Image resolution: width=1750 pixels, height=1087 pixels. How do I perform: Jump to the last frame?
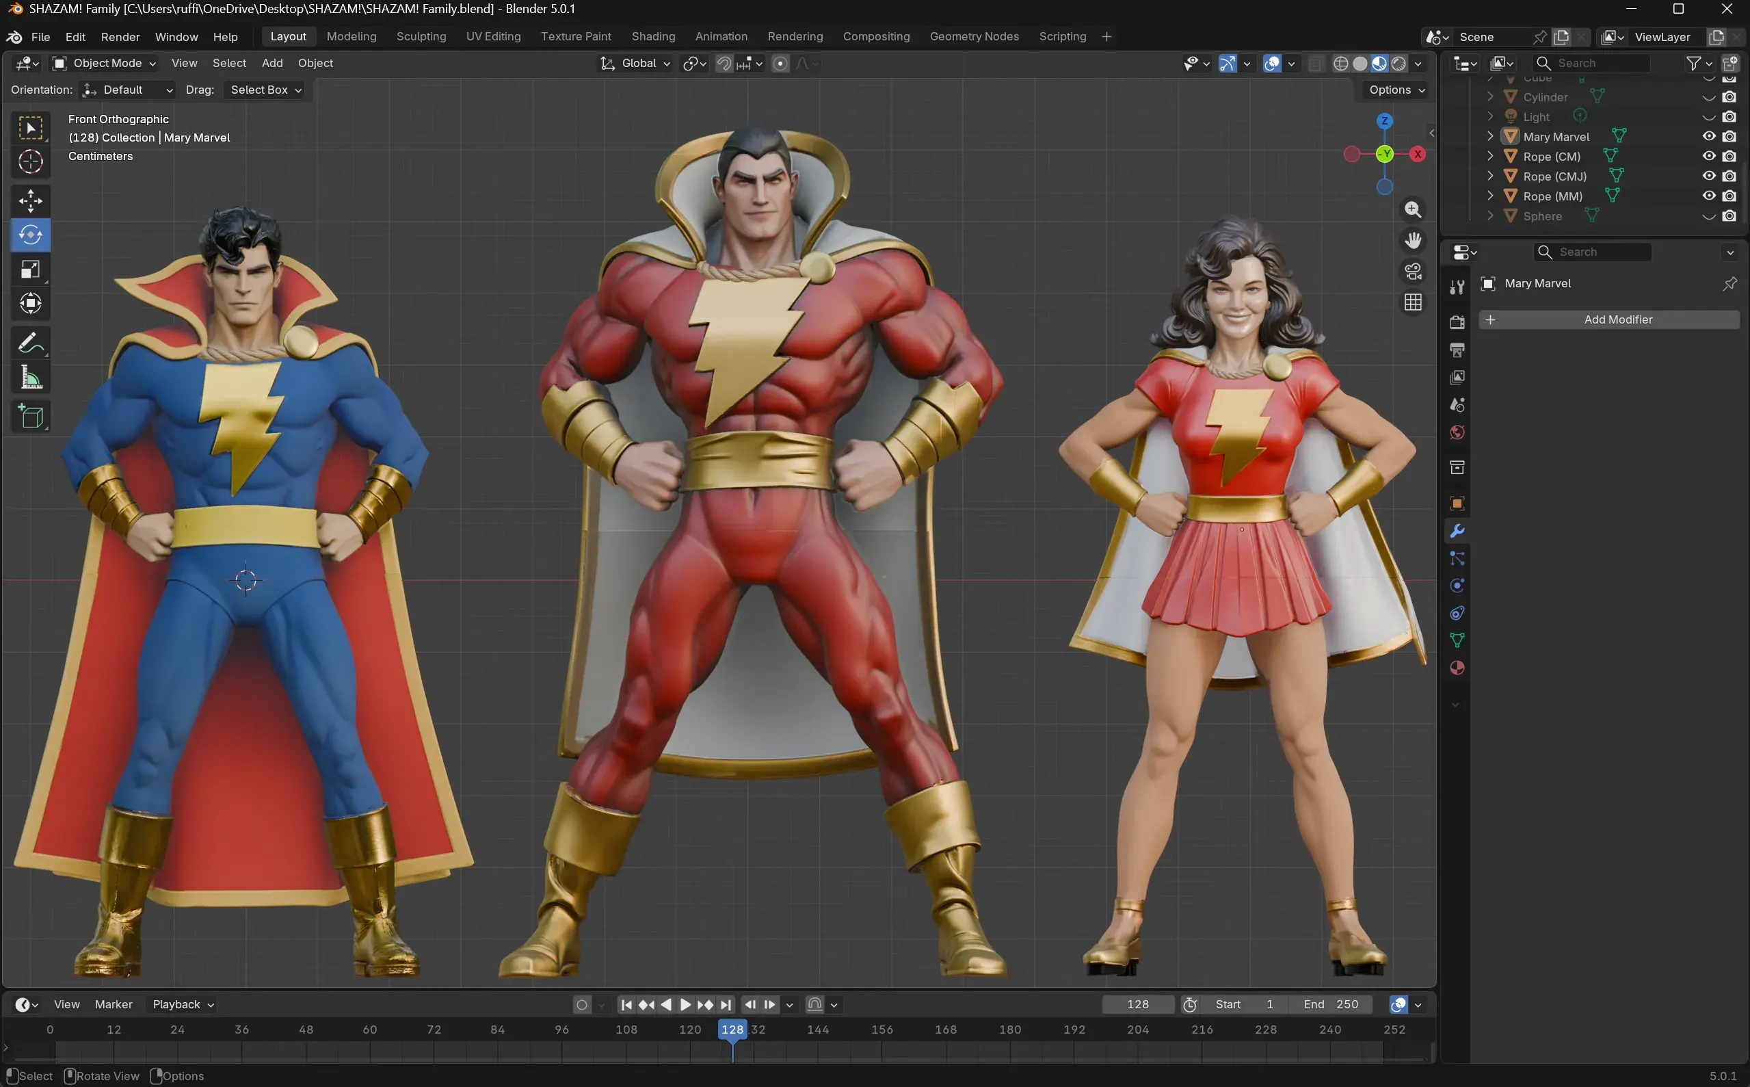click(726, 1004)
